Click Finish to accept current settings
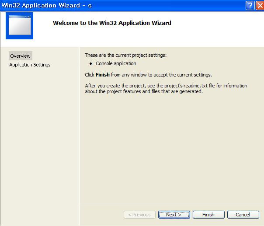The width and height of the screenshot is (264, 226). coord(208,215)
